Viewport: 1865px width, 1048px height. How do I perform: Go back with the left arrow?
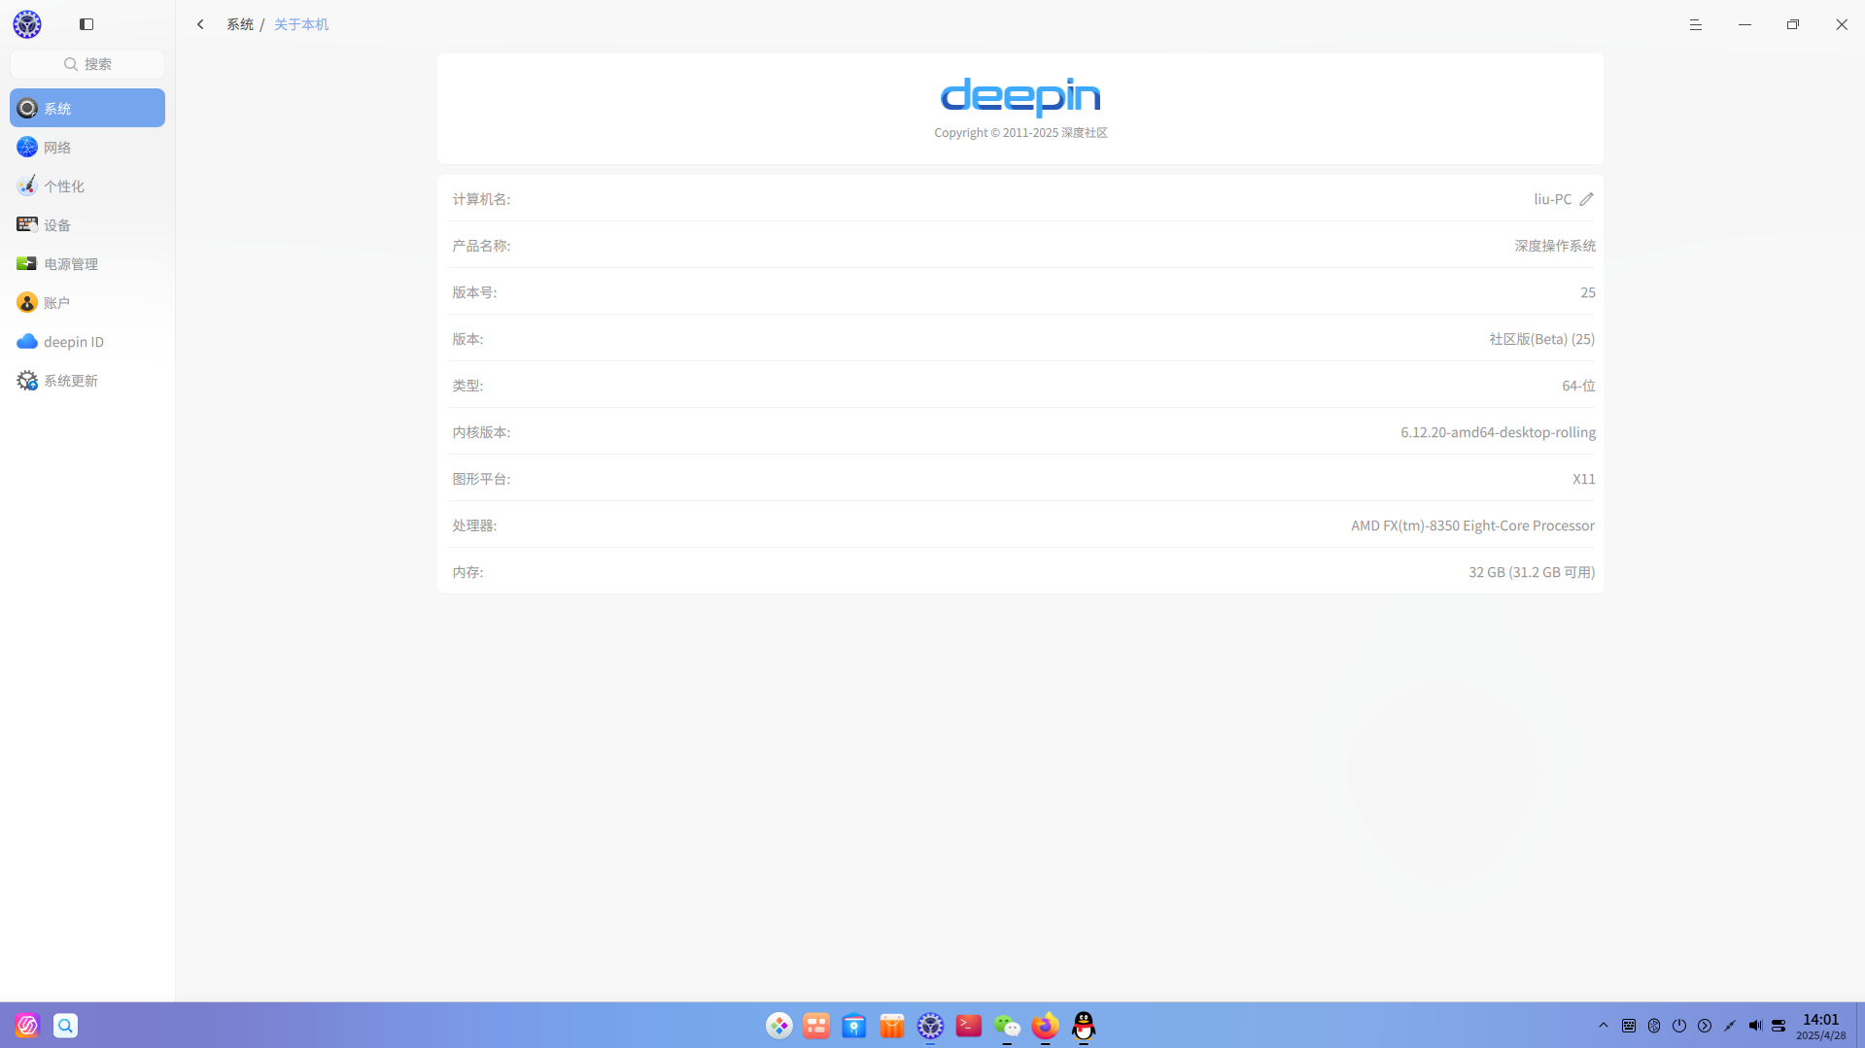[x=200, y=24]
